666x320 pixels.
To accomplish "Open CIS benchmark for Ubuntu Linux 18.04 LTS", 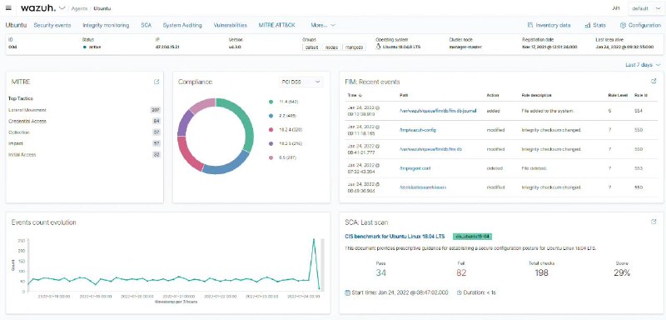I will point(395,237).
